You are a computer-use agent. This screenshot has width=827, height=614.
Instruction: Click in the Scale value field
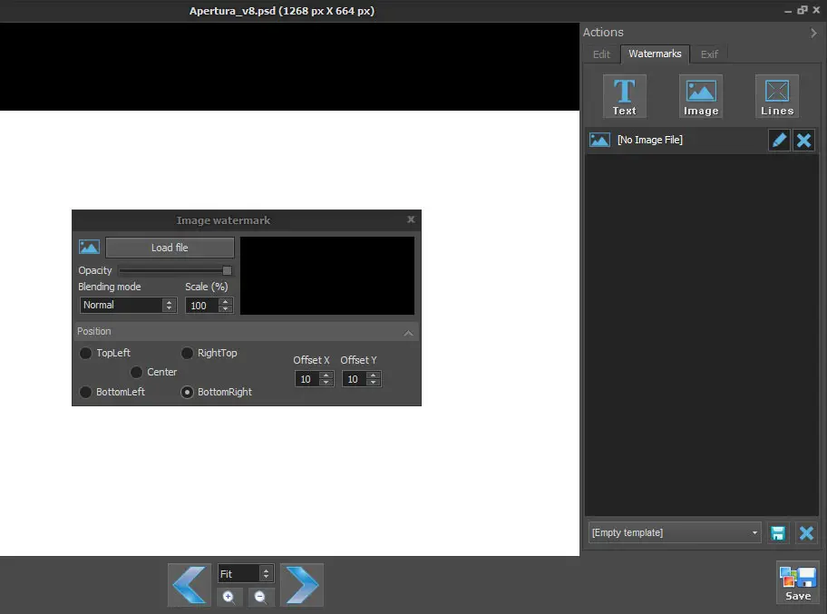202,306
